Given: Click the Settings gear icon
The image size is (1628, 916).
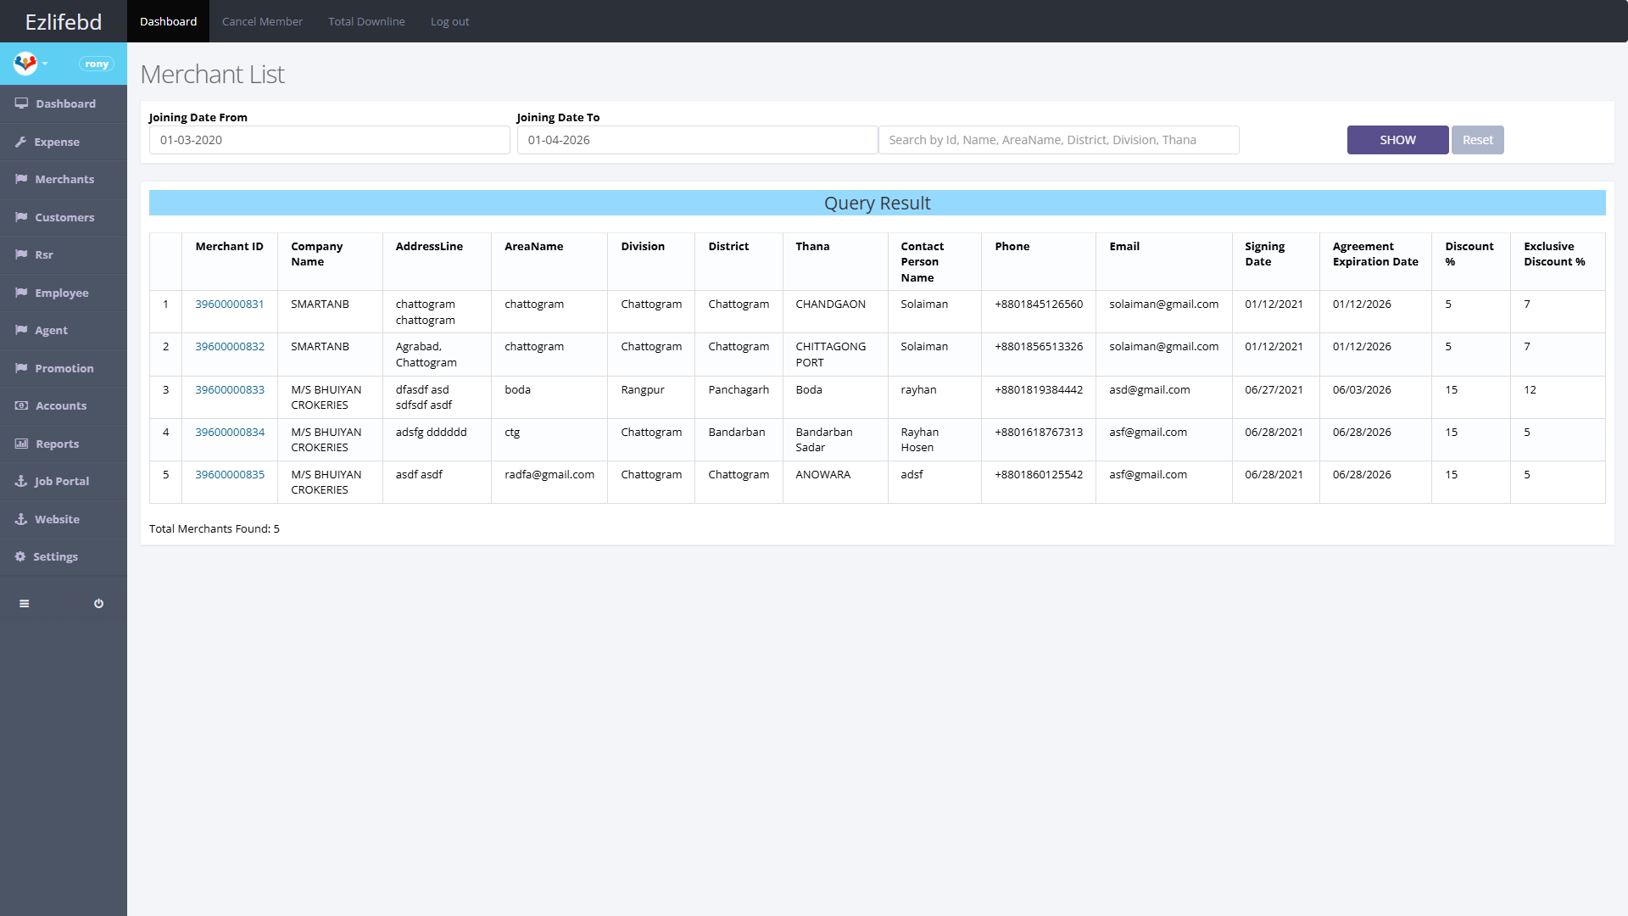Looking at the screenshot, I should pyautogui.click(x=20, y=556).
